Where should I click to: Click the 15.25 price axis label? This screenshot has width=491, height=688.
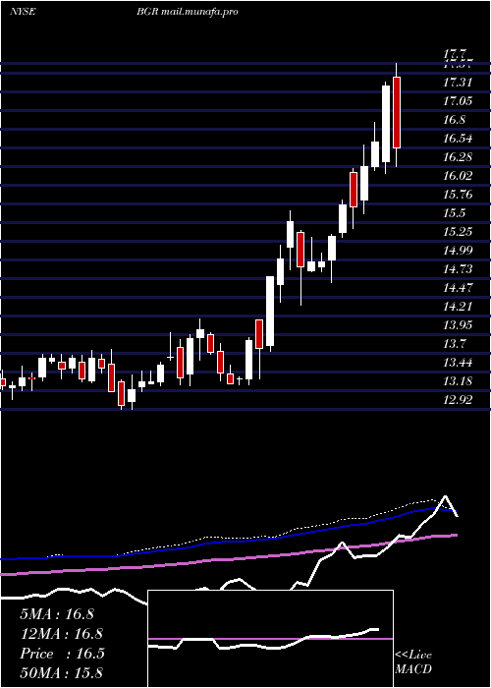tap(458, 231)
